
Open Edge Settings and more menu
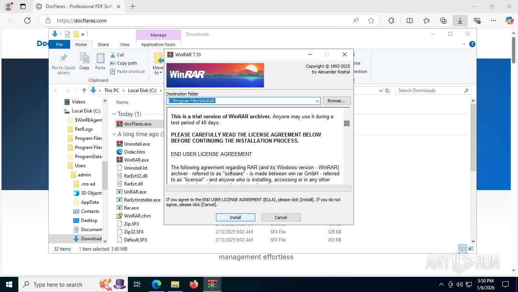click(x=494, y=21)
